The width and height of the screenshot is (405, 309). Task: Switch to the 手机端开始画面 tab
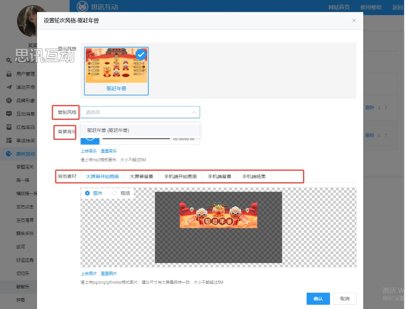click(181, 177)
